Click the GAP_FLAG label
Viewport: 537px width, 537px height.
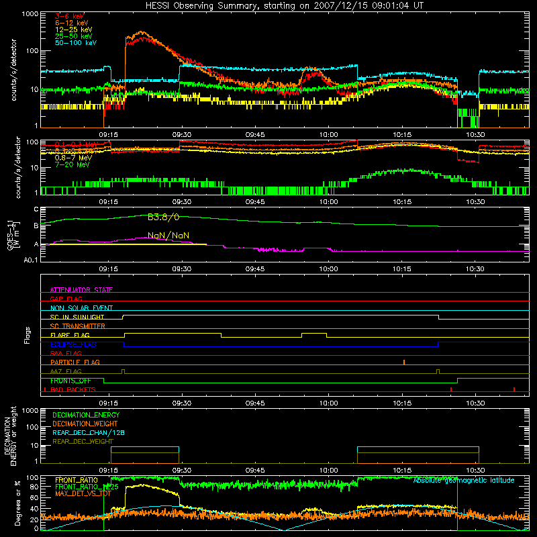66,299
